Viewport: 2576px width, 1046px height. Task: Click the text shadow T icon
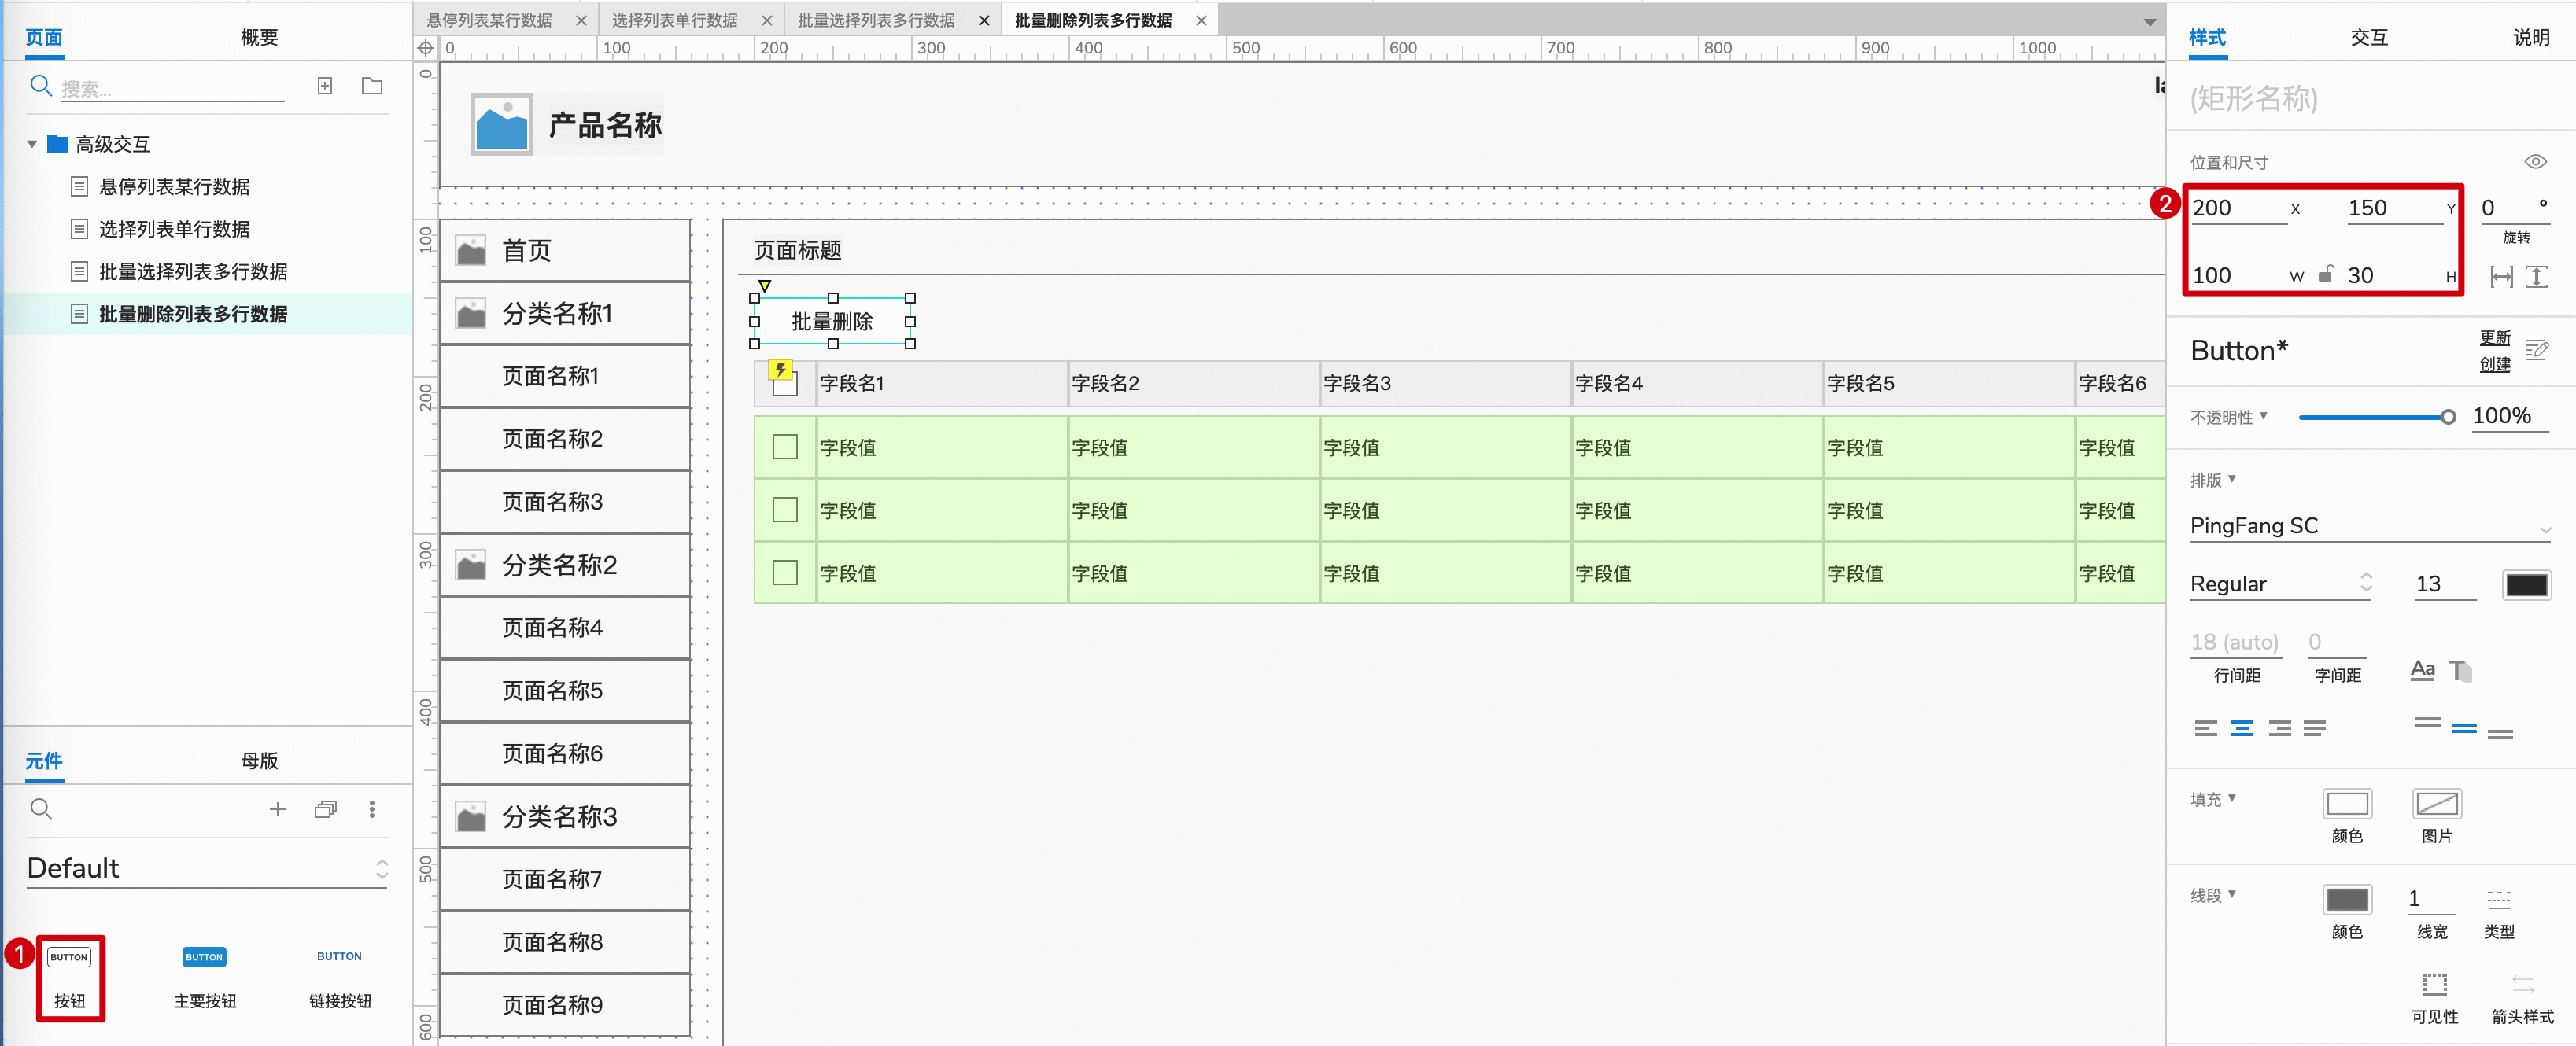pyautogui.click(x=2461, y=670)
